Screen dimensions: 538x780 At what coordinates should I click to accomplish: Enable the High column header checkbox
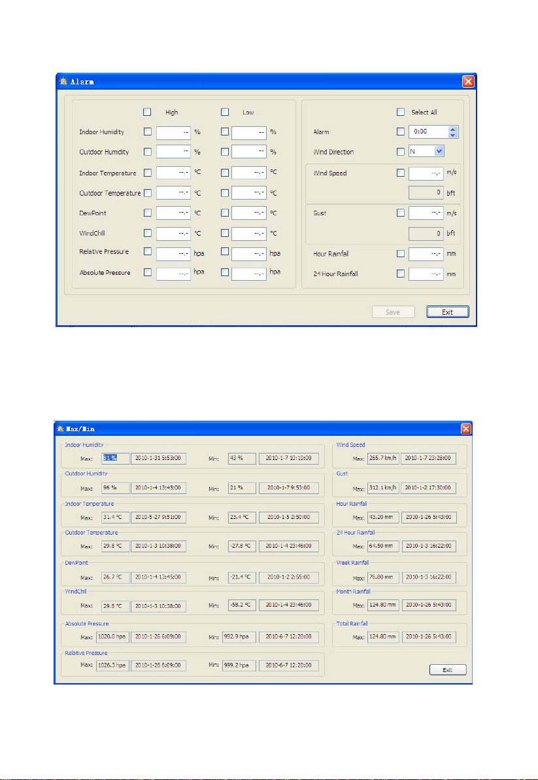click(x=147, y=112)
